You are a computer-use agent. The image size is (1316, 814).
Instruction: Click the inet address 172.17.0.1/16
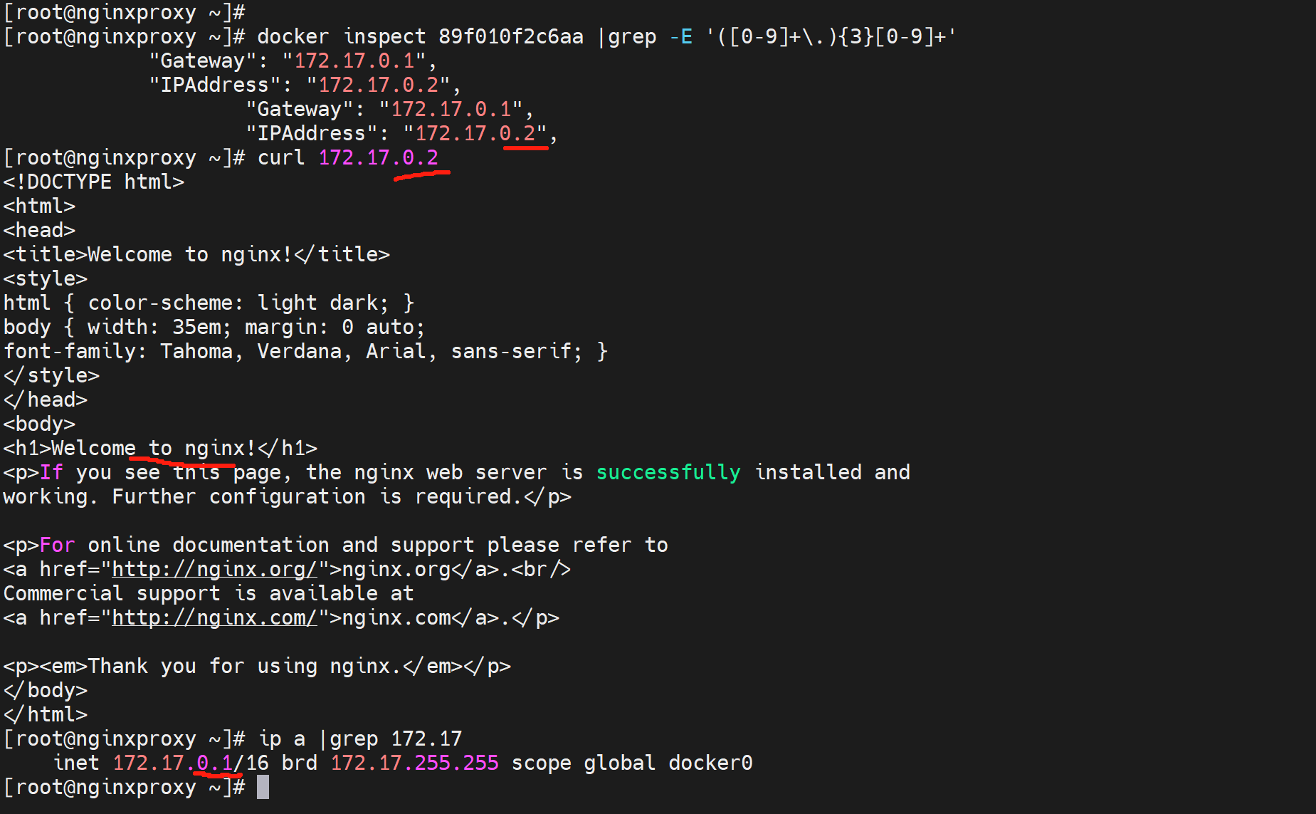[190, 763]
